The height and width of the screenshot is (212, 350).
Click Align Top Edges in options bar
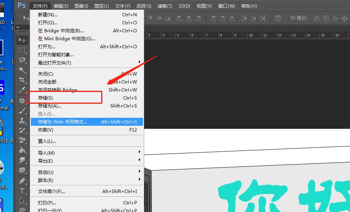(150, 18)
